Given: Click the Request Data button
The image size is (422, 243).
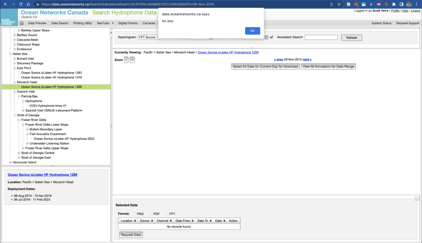Looking at the screenshot, I should (x=131, y=235).
